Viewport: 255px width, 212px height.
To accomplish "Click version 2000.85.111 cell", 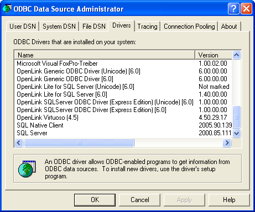I will 215,133.
